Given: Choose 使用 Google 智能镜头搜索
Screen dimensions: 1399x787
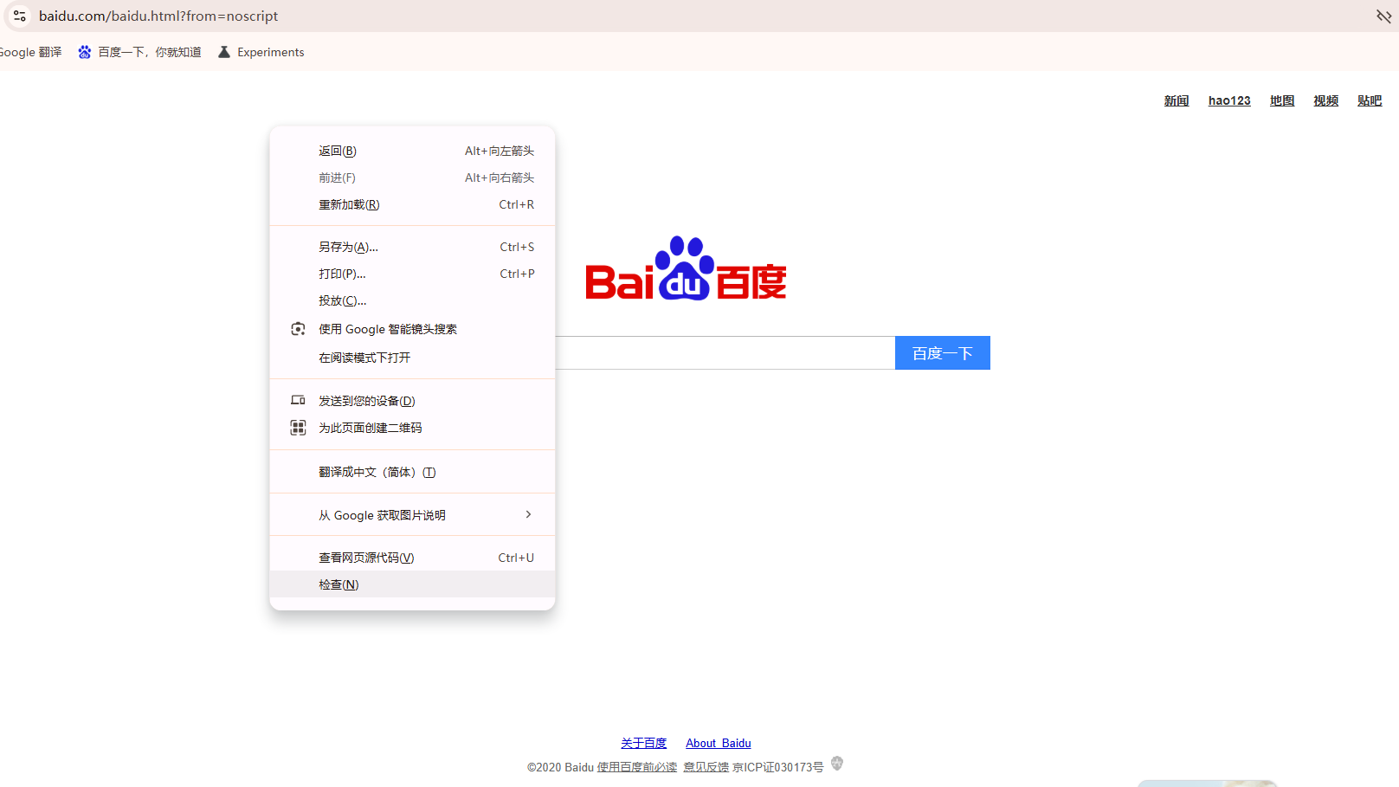Looking at the screenshot, I should (x=412, y=329).
